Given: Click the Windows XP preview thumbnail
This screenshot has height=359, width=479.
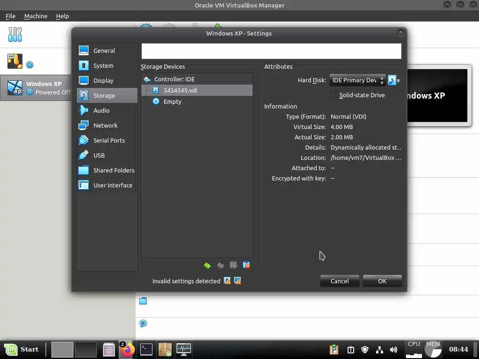Looking at the screenshot, I should (x=437, y=95).
